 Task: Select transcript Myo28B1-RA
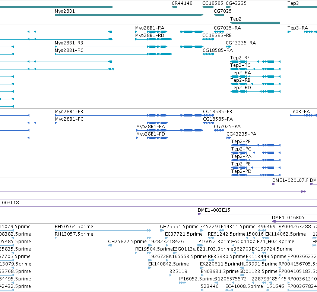point(169,32)
